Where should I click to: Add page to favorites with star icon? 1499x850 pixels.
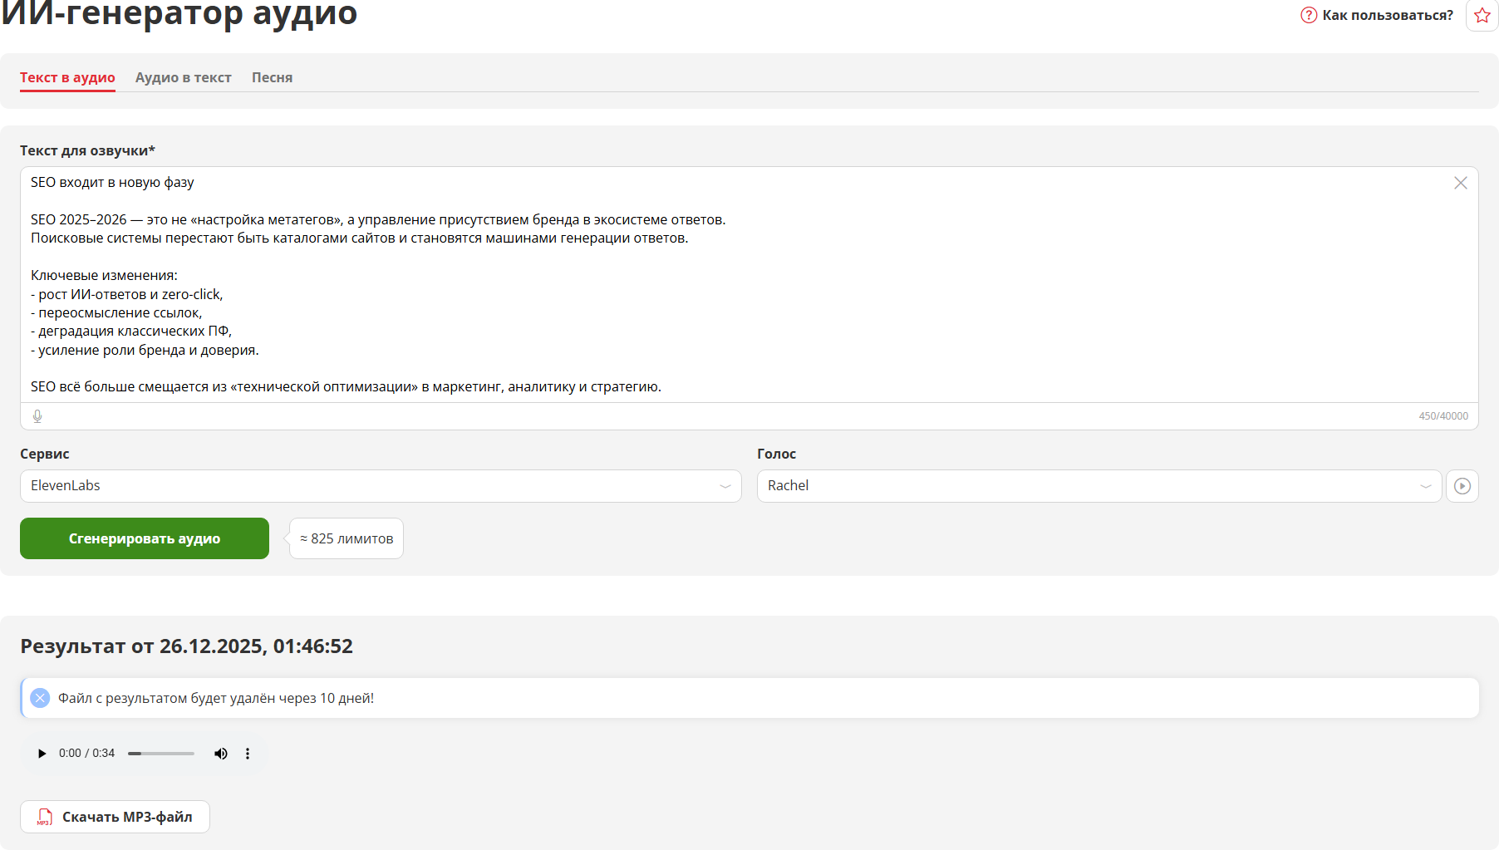click(1482, 16)
